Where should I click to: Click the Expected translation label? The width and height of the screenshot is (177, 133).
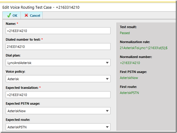(x=21, y=87)
